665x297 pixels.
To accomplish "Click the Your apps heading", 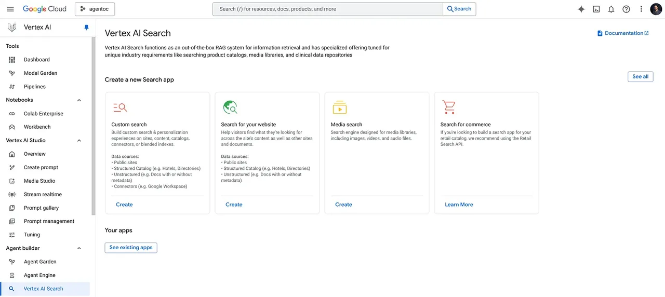I will pos(118,231).
